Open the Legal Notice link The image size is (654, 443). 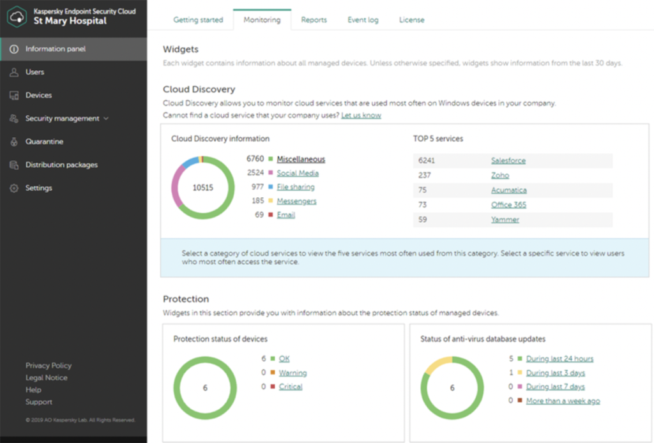[46, 377]
